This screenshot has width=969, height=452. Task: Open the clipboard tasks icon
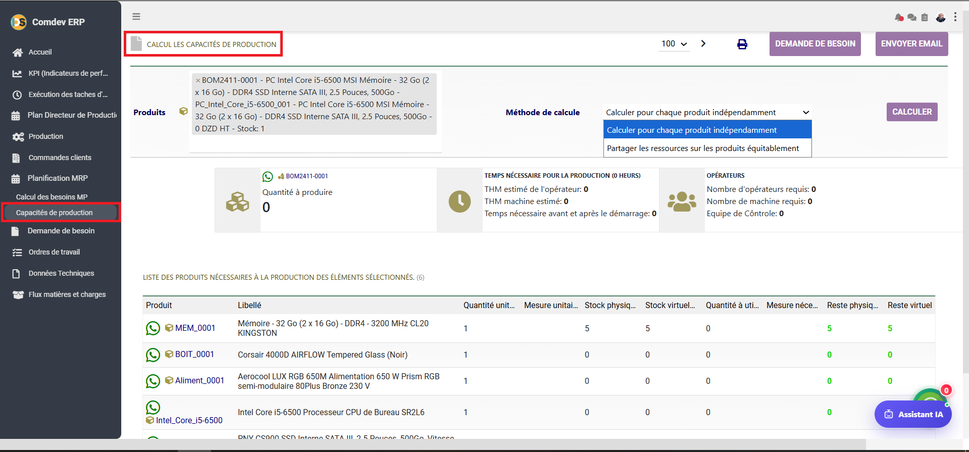[x=925, y=17]
